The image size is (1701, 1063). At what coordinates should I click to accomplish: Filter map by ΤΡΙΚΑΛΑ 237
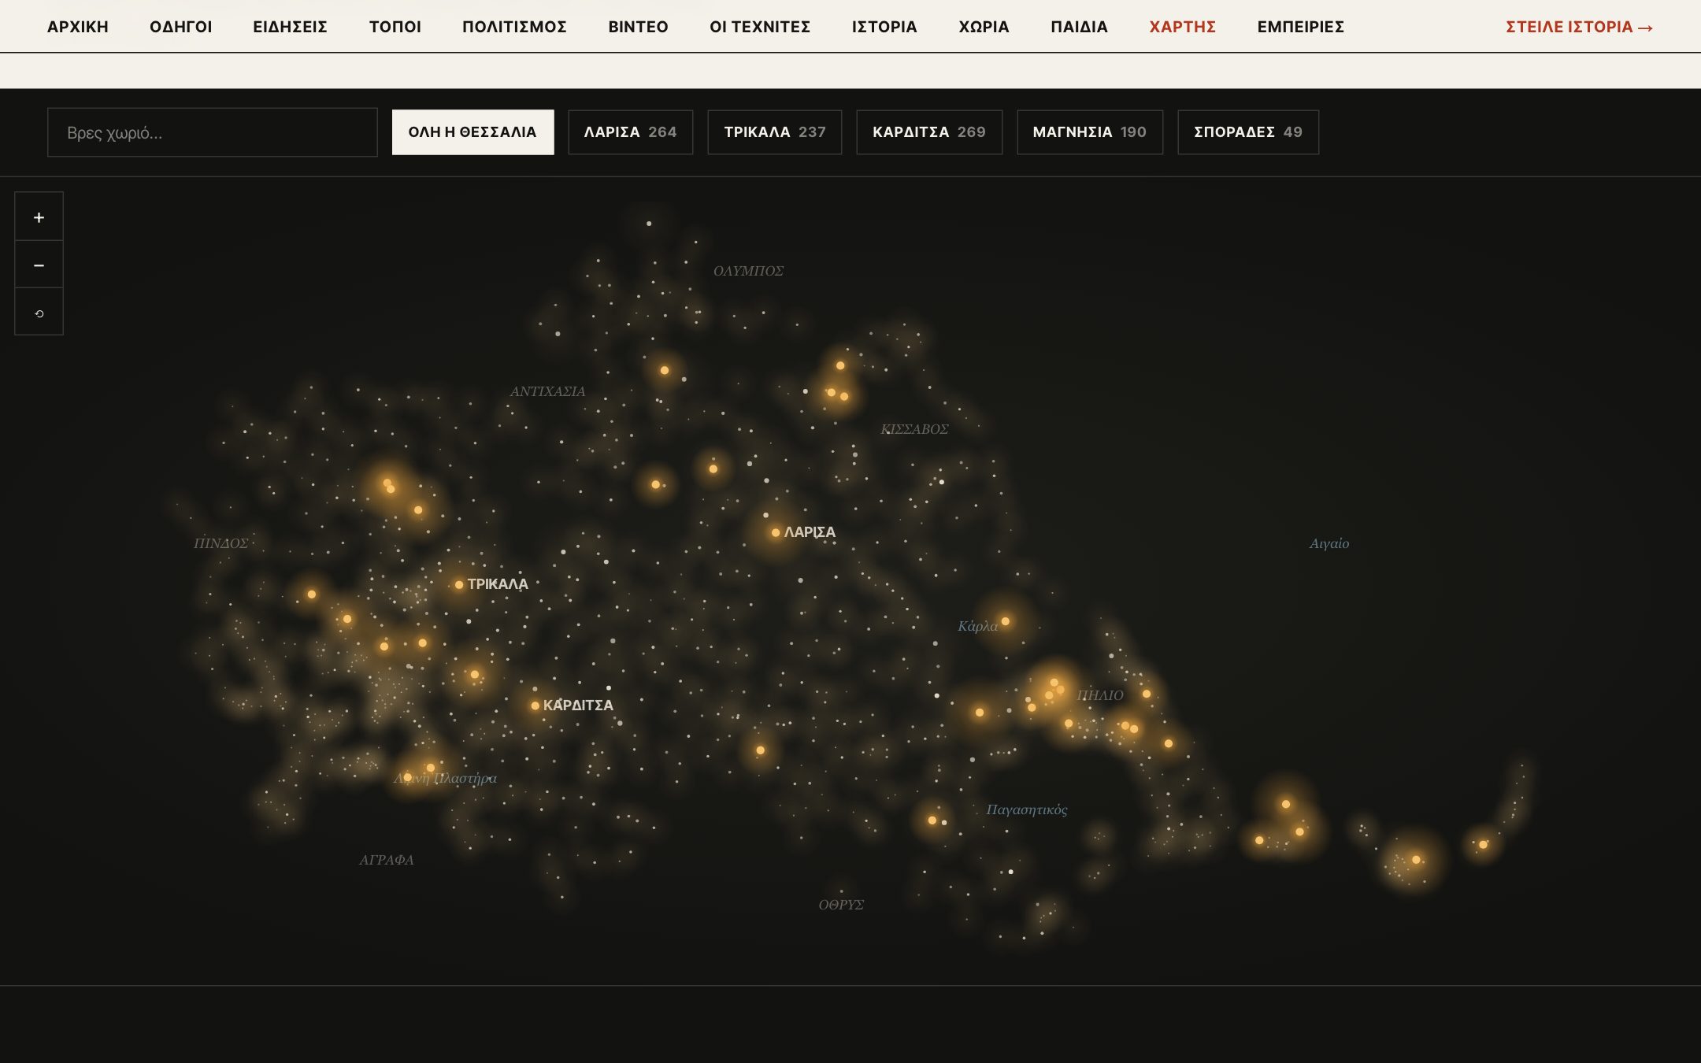click(x=775, y=132)
